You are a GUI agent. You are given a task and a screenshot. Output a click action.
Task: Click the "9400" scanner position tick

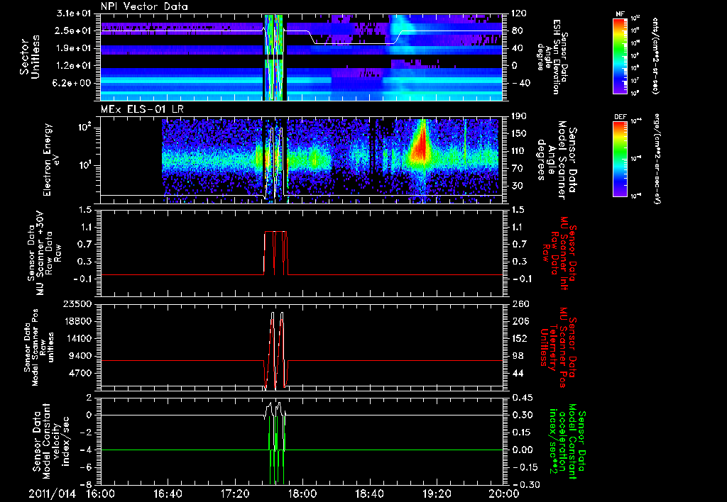click(81, 356)
